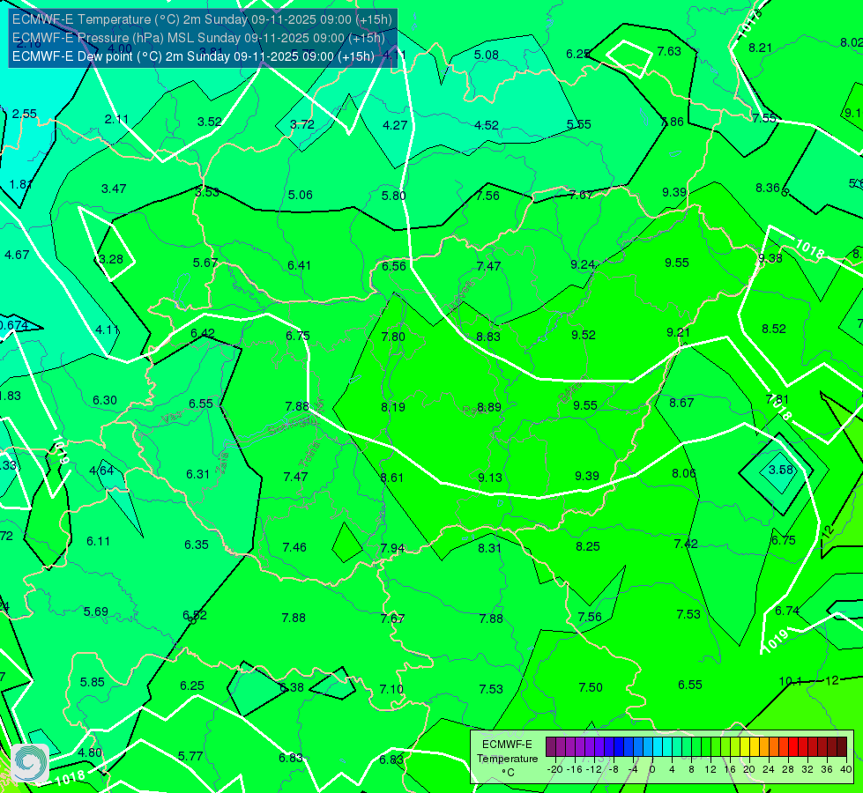863x793 pixels.
Task: Click the 6.41 dew point value
Action: [x=300, y=266]
